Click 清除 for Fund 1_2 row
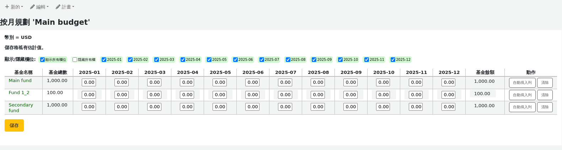The width and height of the screenshot is (562, 150). coord(545,95)
